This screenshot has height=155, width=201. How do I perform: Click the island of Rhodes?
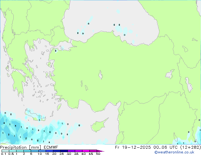59,107
